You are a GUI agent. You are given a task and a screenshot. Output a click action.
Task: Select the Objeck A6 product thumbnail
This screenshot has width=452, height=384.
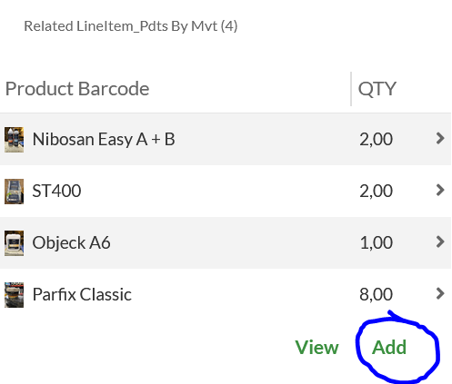14,243
